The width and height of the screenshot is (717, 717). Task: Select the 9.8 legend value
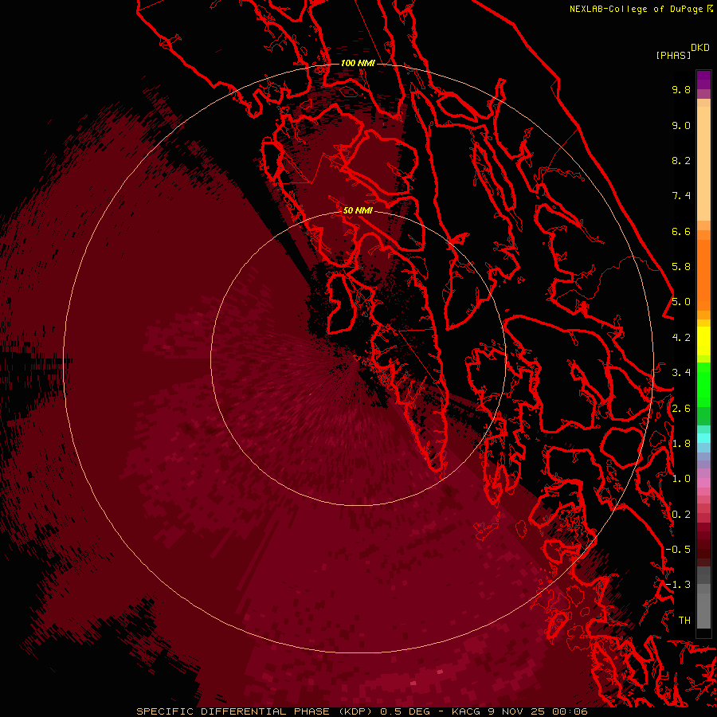681,89
